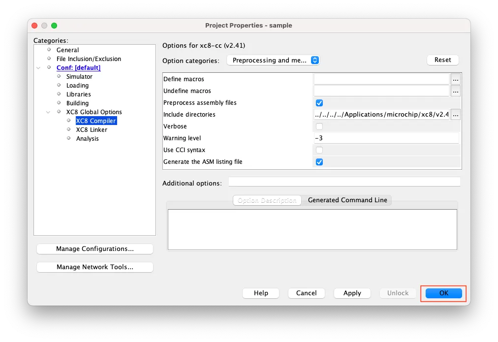Apply the project property changes

tap(352, 293)
